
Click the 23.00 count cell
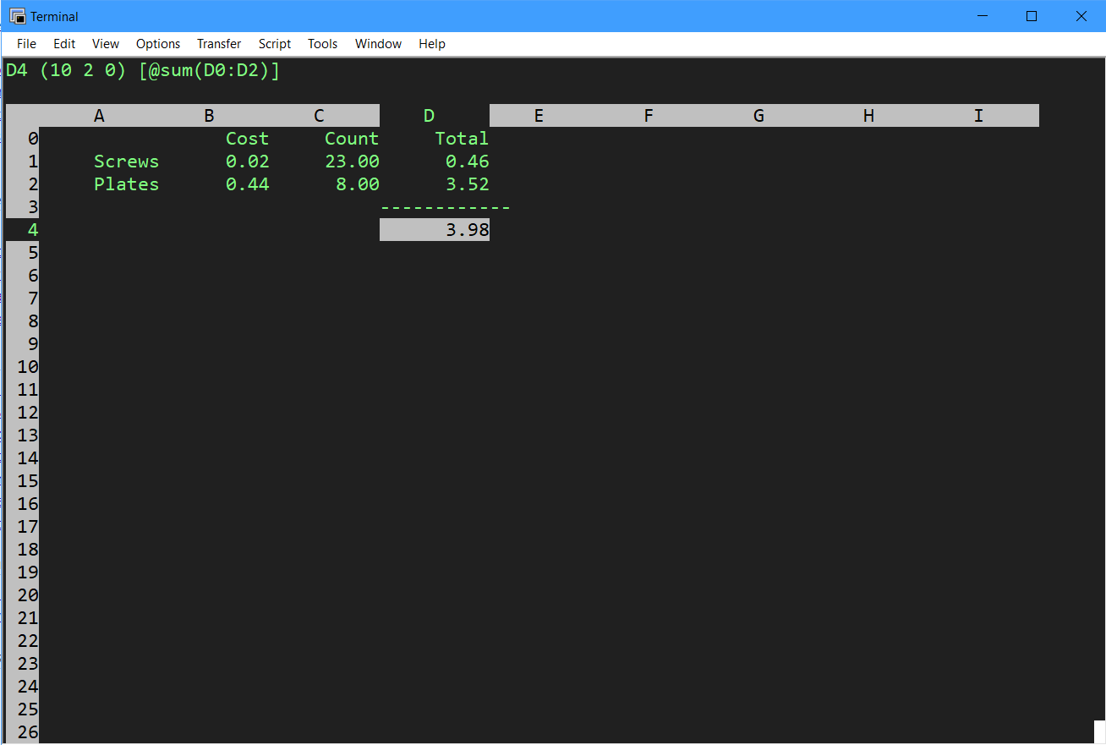tap(352, 162)
